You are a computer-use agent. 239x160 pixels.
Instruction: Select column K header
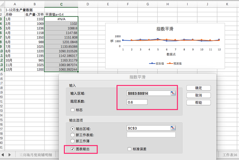click(227, 4)
